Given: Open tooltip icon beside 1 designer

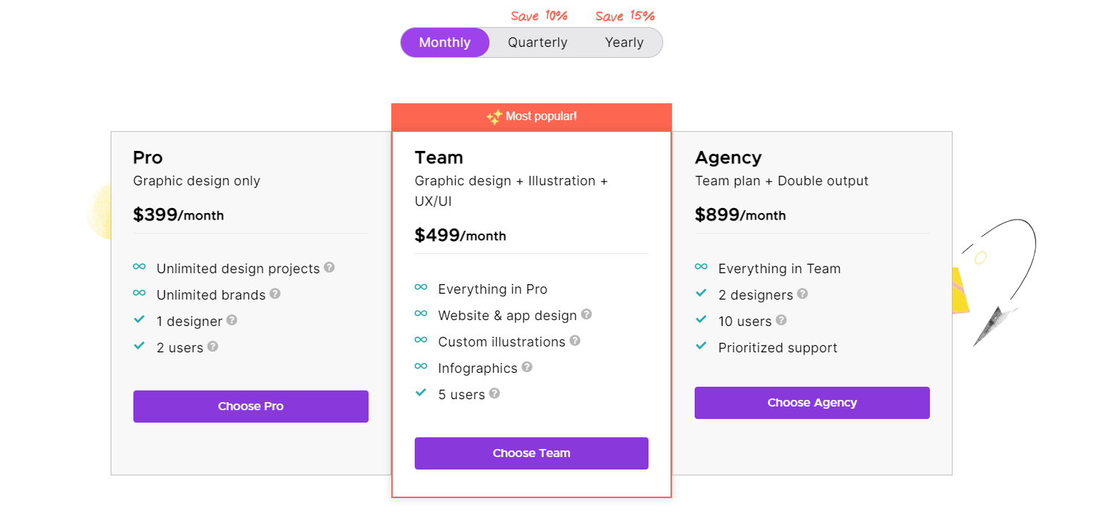Looking at the screenshot, I should tap(232, 320).
